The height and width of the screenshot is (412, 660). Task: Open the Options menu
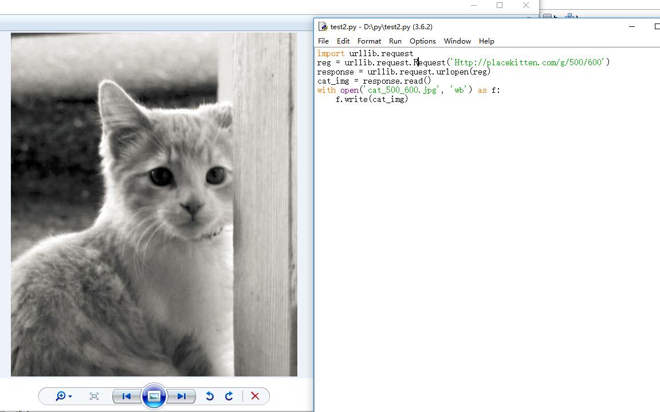(x=422, y=41)
